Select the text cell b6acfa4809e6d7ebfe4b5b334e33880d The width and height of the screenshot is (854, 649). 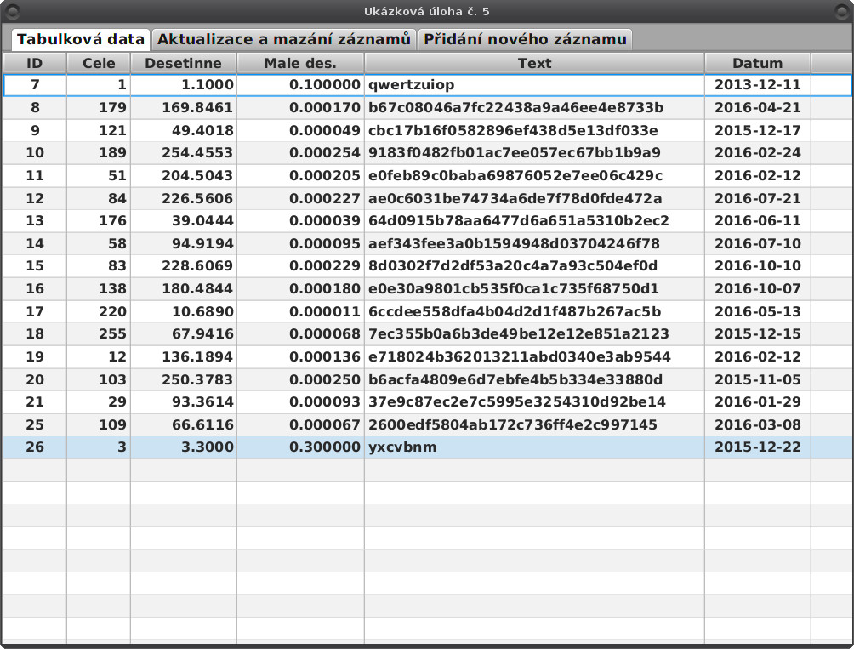pos(534,380)
